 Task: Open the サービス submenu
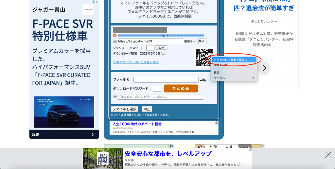click(x=234, y=78)
